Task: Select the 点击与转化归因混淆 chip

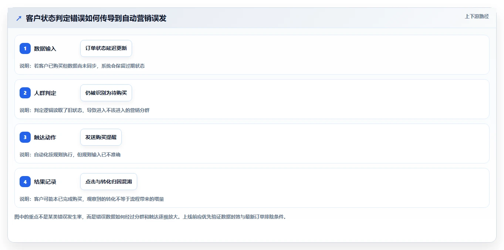Action: pyautogui.click(x=109, y=182)
